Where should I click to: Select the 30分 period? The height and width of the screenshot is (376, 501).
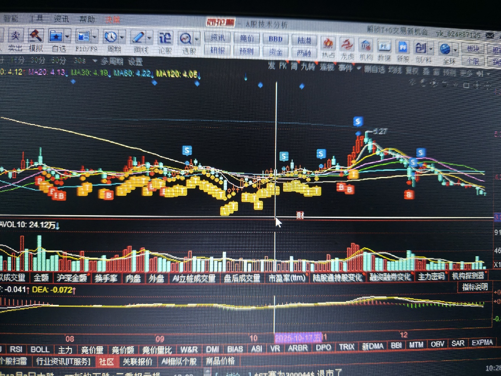tap(37, 60)
